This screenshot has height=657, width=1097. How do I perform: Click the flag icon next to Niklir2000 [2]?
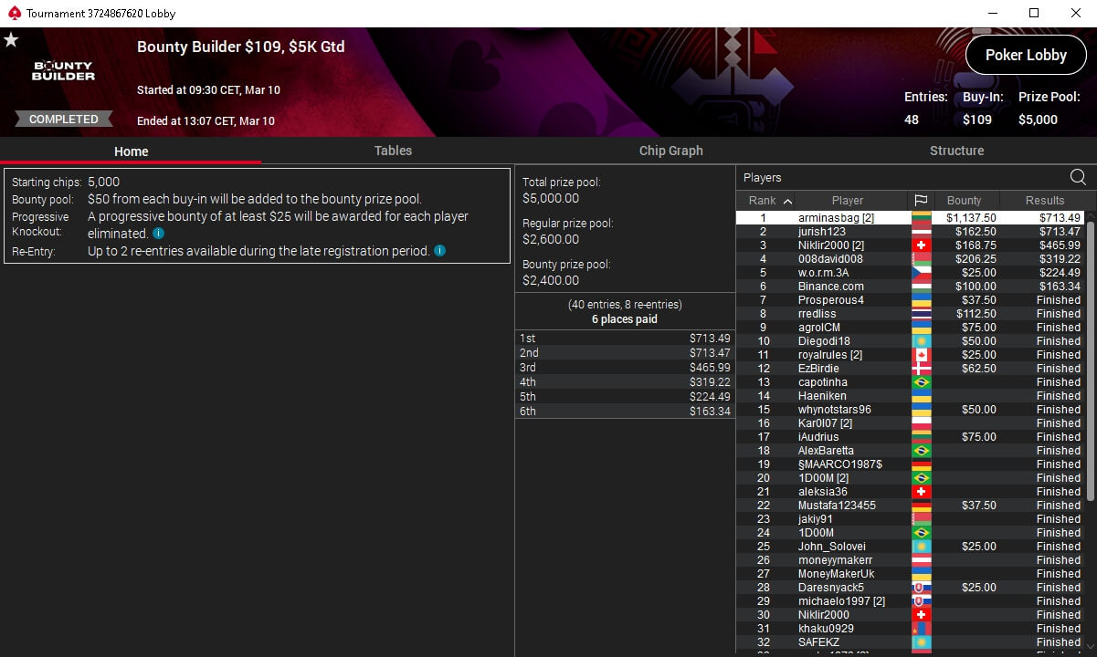click(x=922, y=245)
